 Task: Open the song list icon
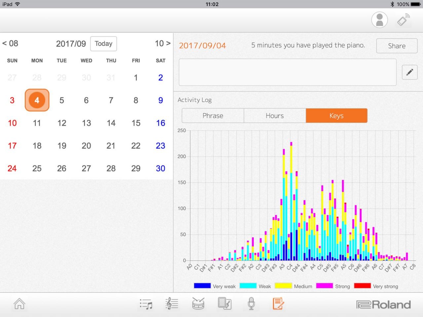pyautogui.click(x=146, y=304)
